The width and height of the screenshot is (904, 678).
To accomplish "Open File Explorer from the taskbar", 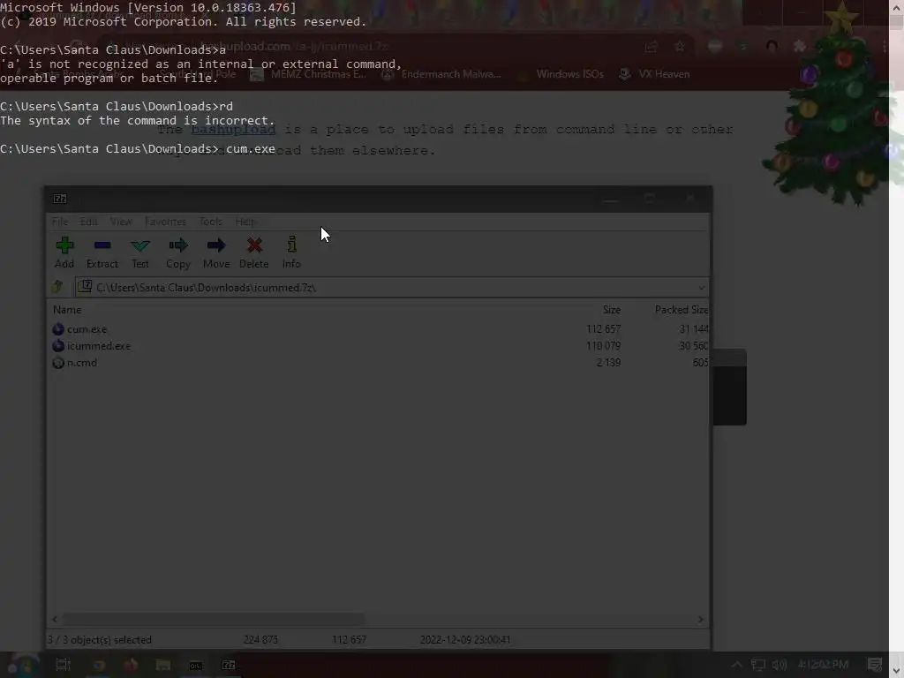I will coord(163,665).
